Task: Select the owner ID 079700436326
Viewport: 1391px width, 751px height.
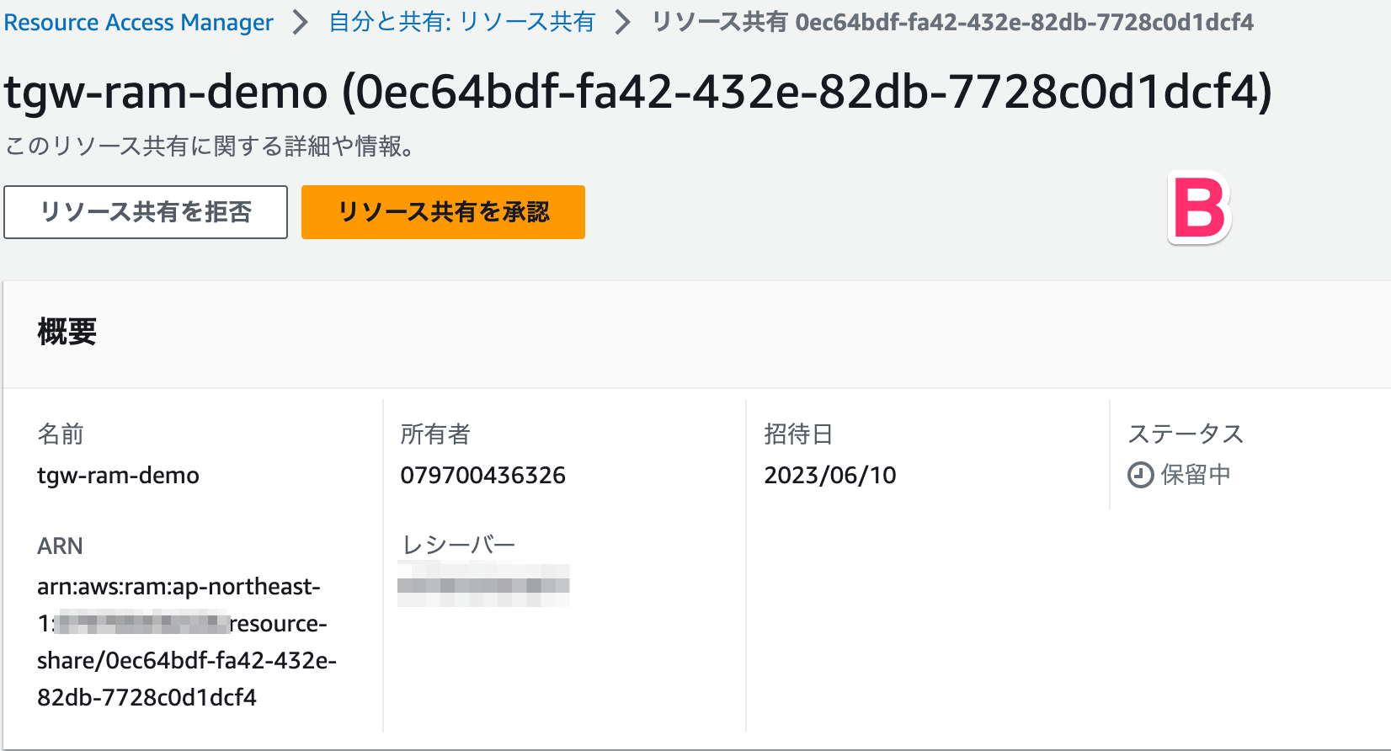Action: pos(482,476)
